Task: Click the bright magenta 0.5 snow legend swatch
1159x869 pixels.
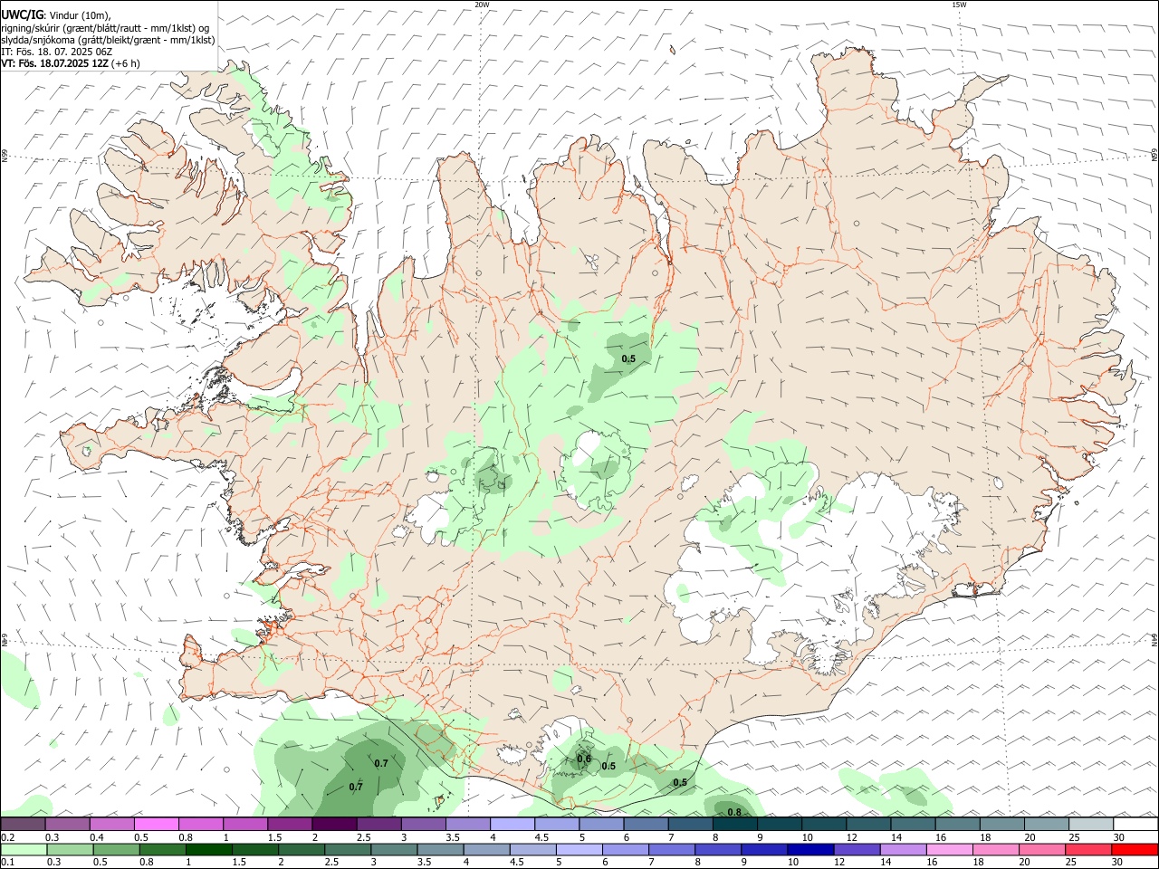Action: pos(157,824)
